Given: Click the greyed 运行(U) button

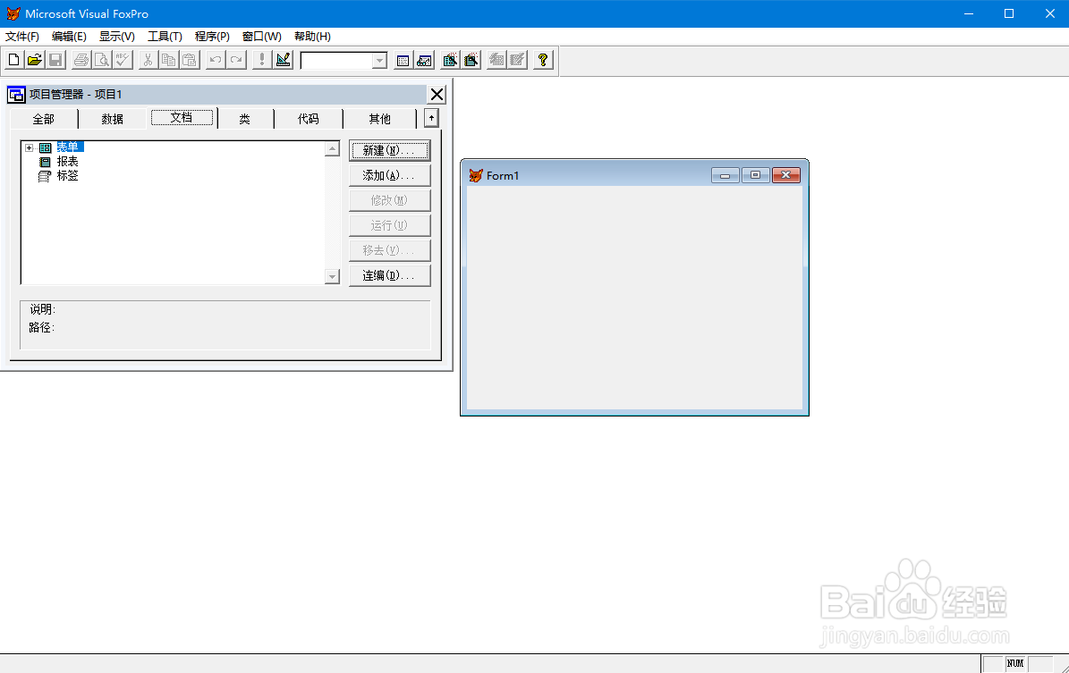Looking at the screenshot, I should point(389,225).
